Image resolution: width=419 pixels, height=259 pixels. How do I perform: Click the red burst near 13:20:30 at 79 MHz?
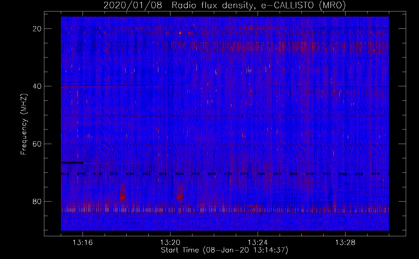[179, 197]
